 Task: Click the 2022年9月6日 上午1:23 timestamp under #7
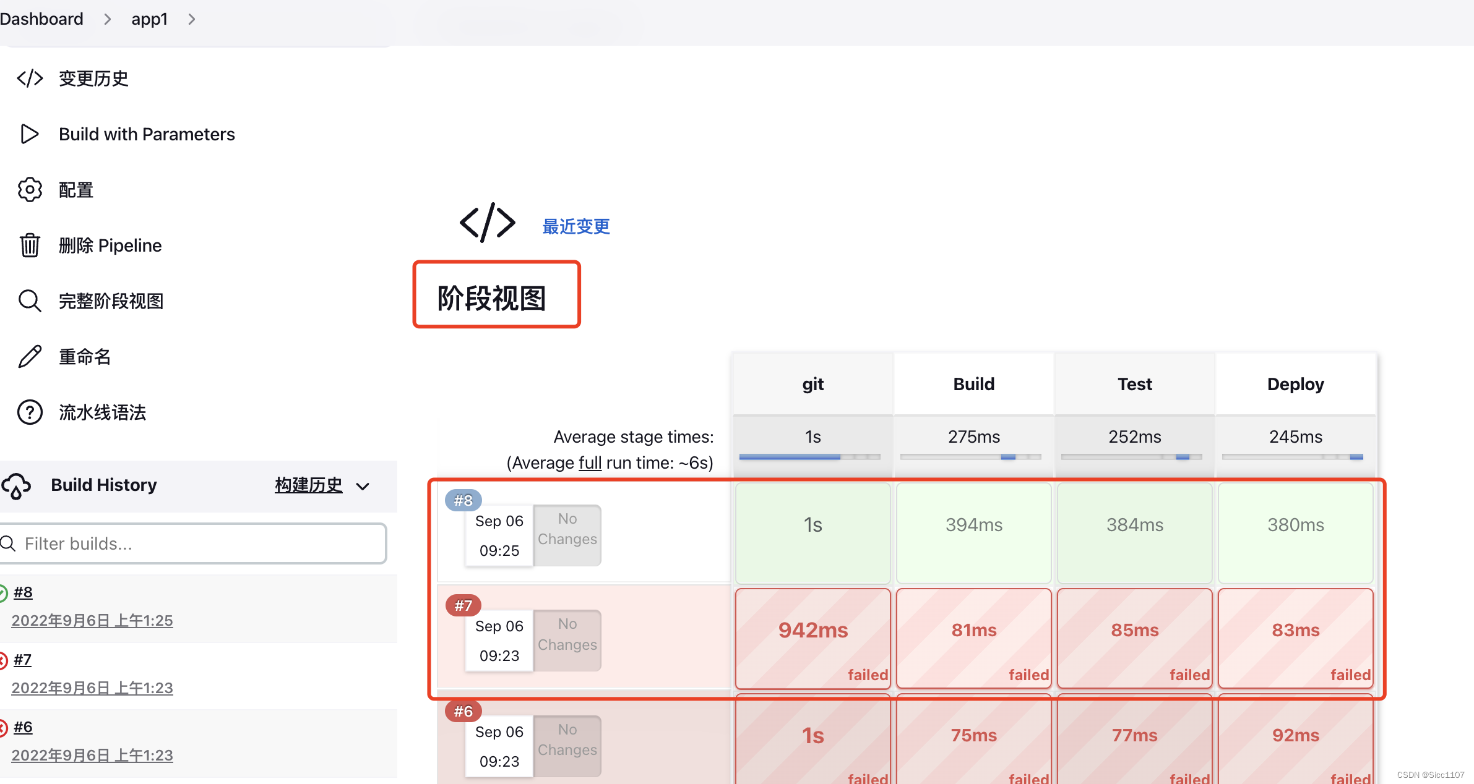tap(92, 688)
